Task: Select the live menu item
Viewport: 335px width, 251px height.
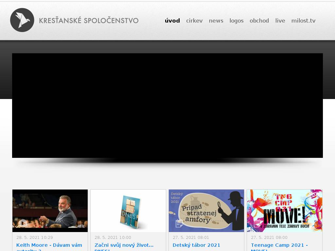Action: click(x=280, y=21)
